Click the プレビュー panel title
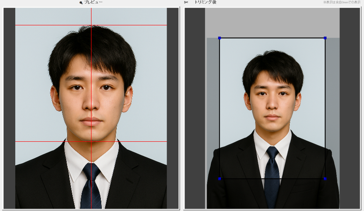 tap(93, 2)
